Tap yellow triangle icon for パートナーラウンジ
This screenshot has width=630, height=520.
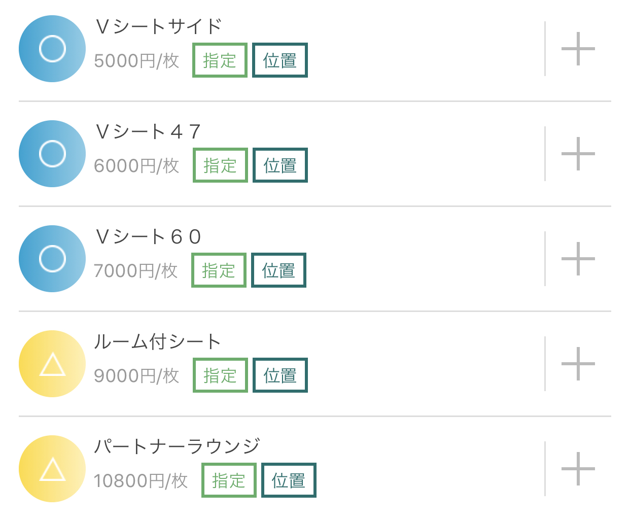(52, 469)
